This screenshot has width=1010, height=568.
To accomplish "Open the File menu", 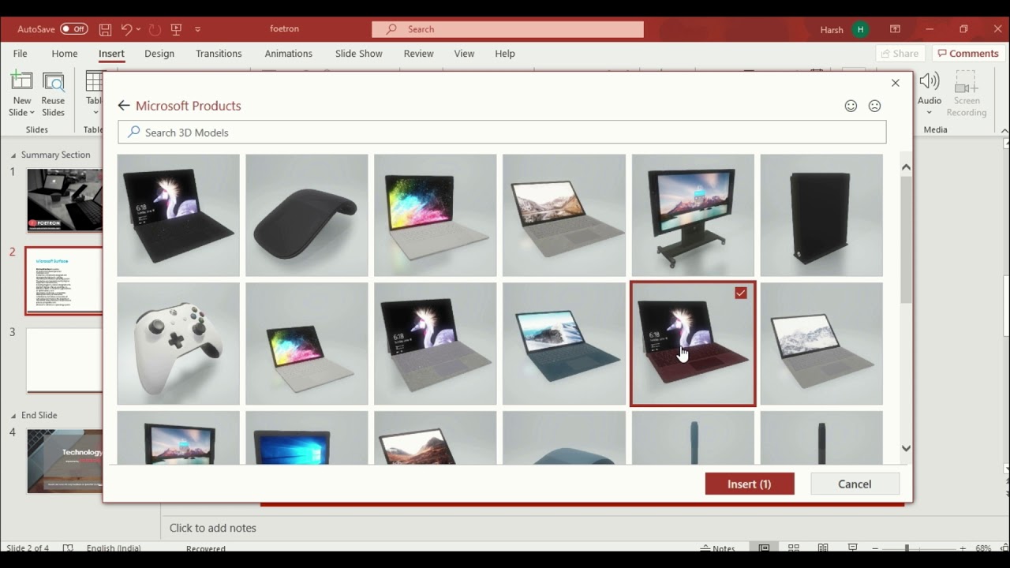I will click(20, 54).
